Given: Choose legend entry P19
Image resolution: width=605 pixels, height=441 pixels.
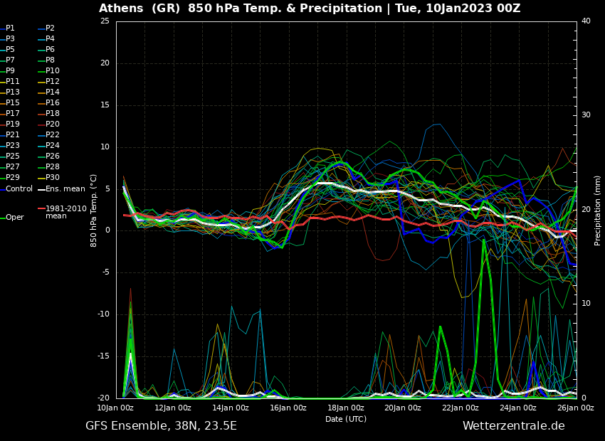Looking at the screenshot, I should (x=10, y=124).
